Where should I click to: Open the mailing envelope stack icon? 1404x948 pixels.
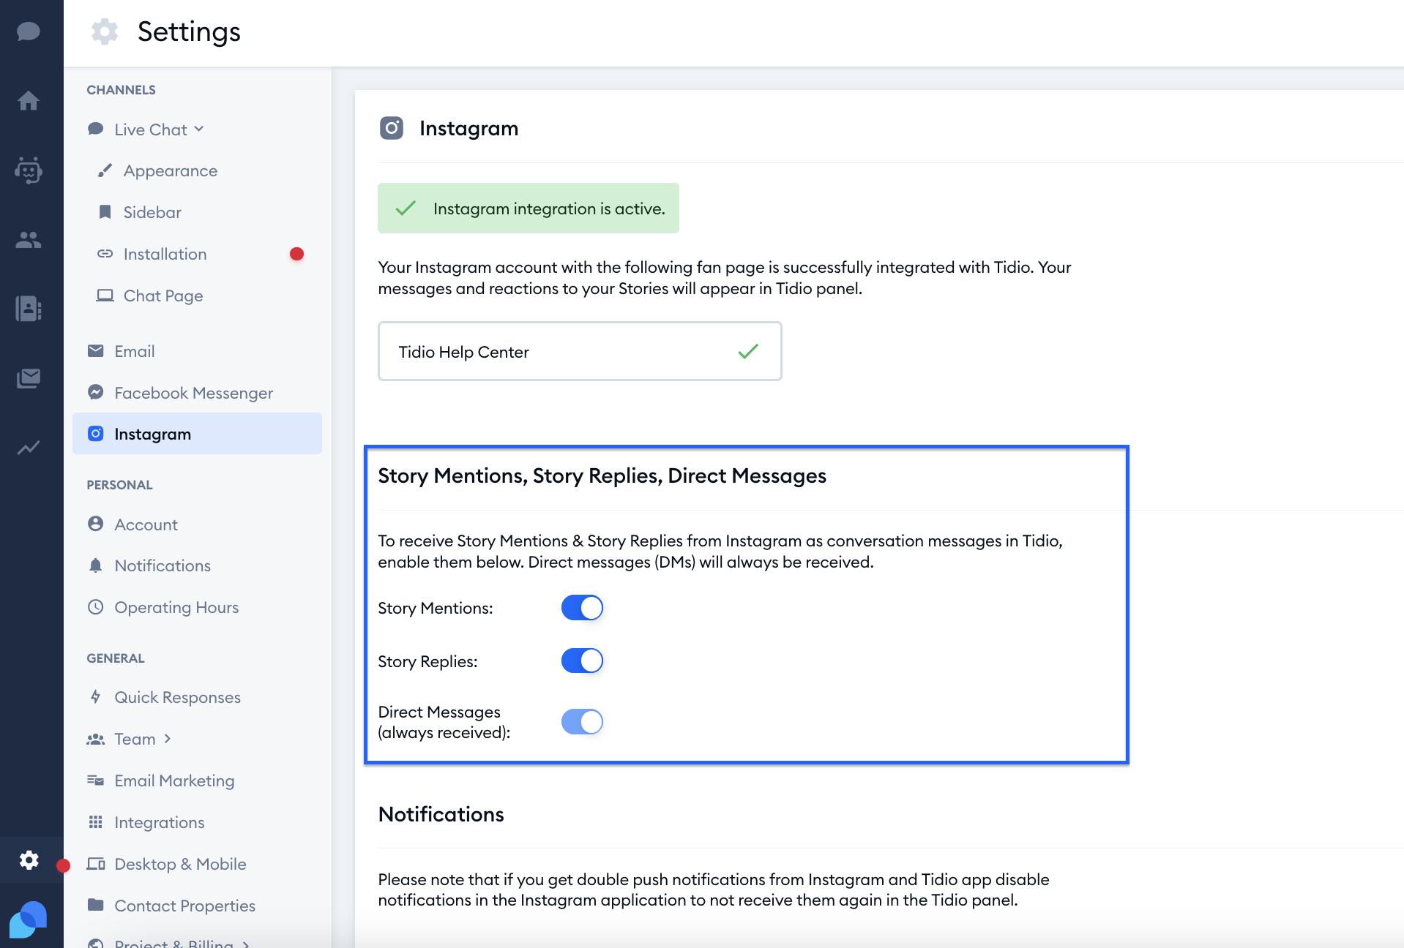coord(29,378)
